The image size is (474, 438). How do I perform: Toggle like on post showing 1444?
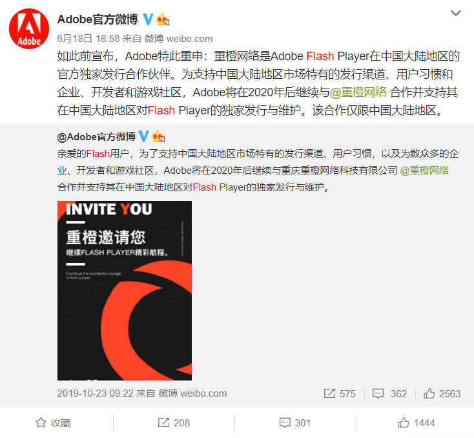pyautogui.click(x=417, y=422)
